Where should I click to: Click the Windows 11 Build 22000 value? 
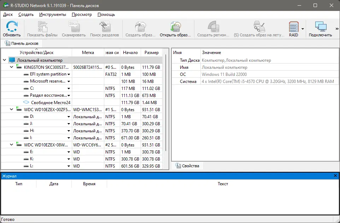pyautogui.click(x=224, y=74)
